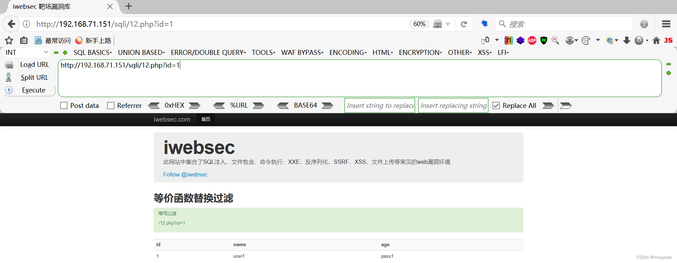The image size is (677, 263).
Task: Click the gear icon beside the search box
Action: [x=644, y=24]
